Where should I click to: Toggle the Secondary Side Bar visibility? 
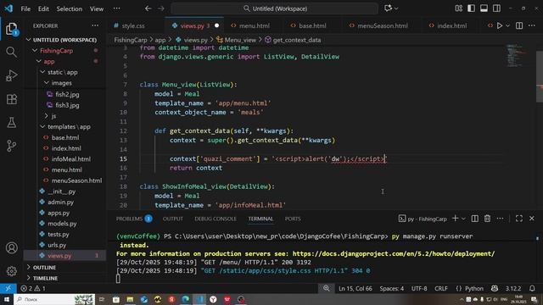click(496, 8)
